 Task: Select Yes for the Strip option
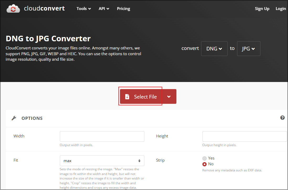pyautogui.click(x=205, y=158)
